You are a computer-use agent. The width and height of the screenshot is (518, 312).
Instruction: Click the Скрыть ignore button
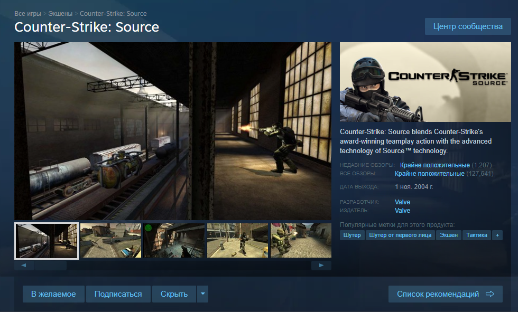pyautogui.click(x=174, y=294)
